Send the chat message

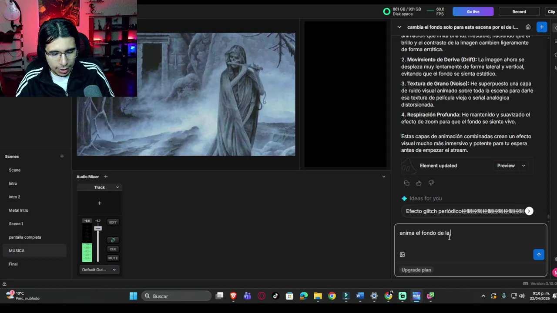click(539, 255)
